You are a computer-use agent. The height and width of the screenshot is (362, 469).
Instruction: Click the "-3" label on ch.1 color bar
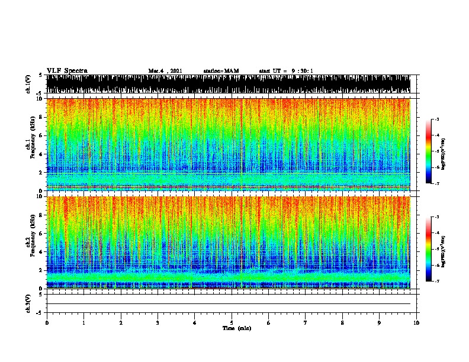(436, 119)
